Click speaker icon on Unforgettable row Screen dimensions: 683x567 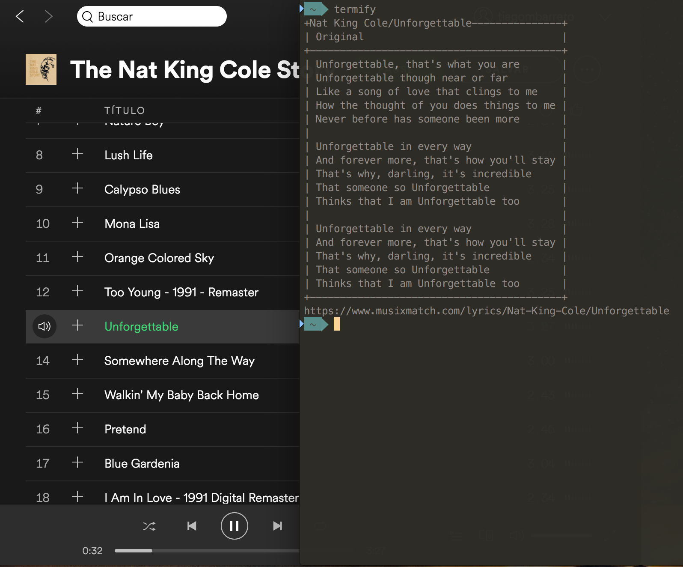coord(45,326)
